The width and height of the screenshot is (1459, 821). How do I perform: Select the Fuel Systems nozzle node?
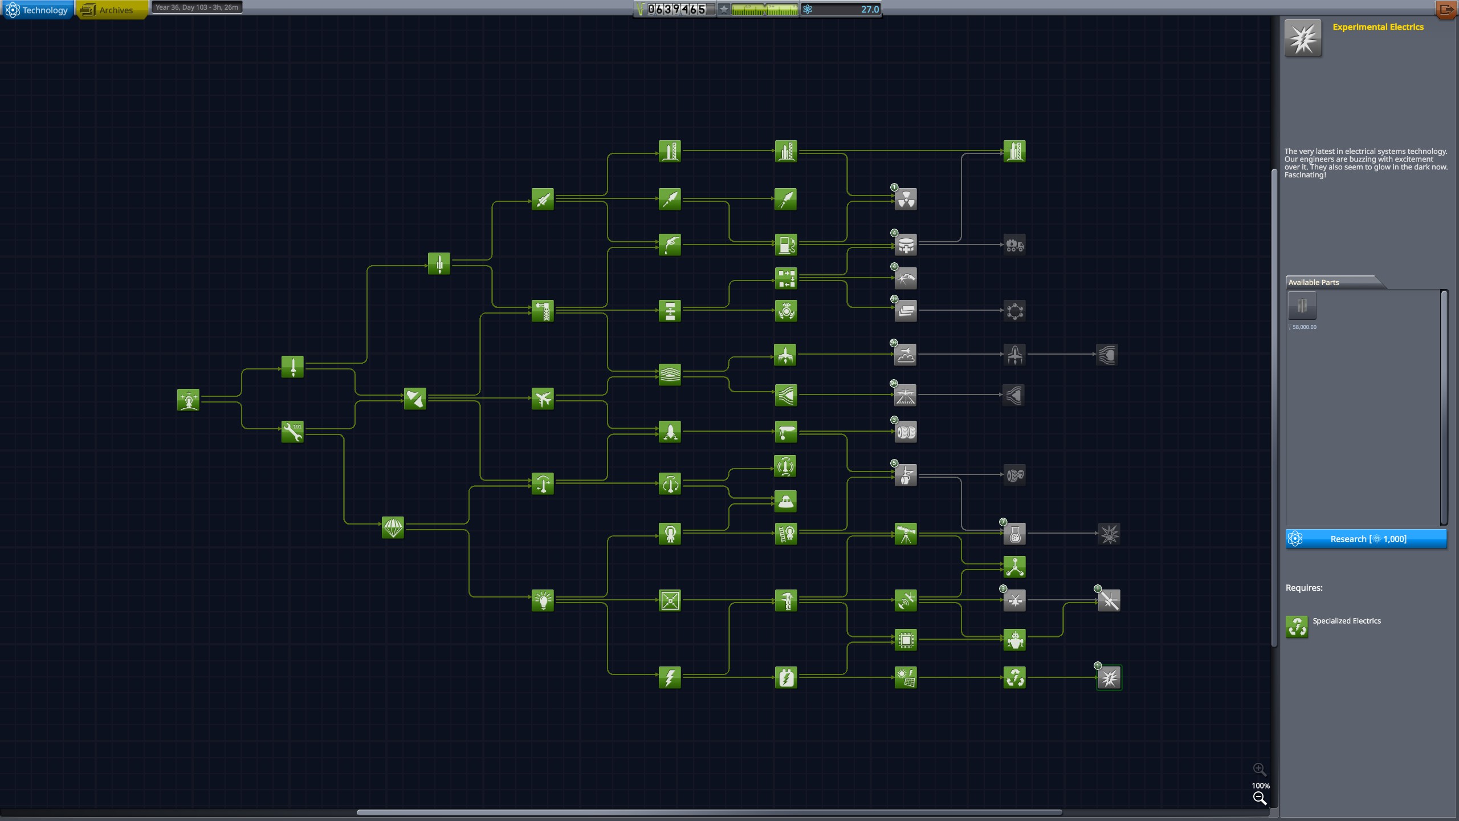[670, 245]
